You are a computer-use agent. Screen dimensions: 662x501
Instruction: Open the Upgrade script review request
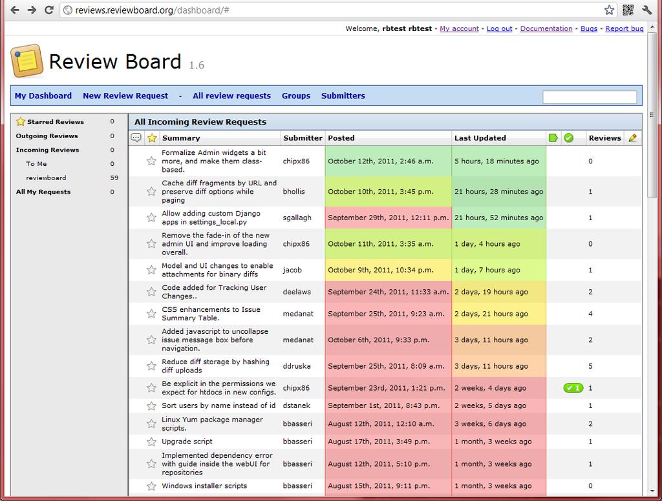[x=187, y=442]
